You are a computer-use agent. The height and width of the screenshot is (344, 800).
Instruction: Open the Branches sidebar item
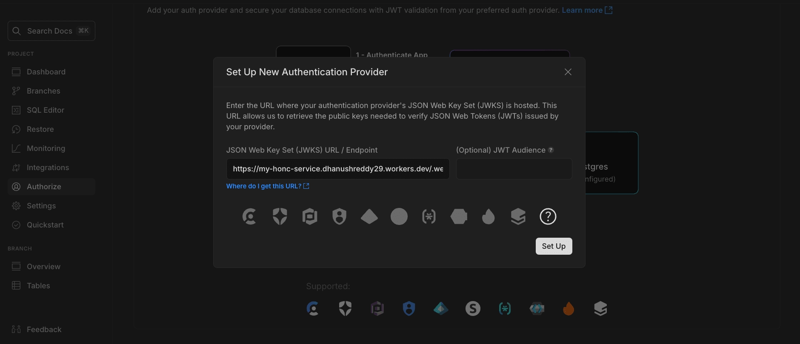(43, 91)
